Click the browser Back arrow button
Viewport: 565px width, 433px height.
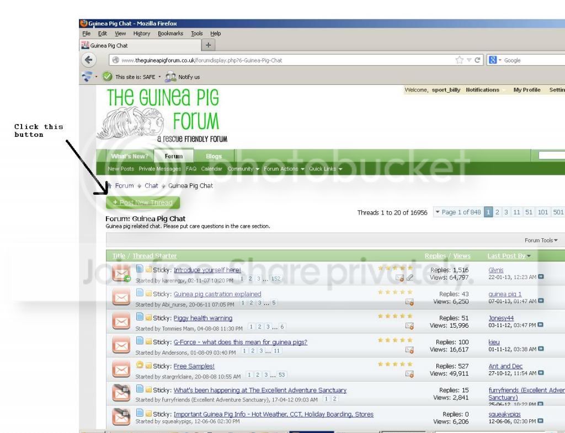tap(89, 60)
